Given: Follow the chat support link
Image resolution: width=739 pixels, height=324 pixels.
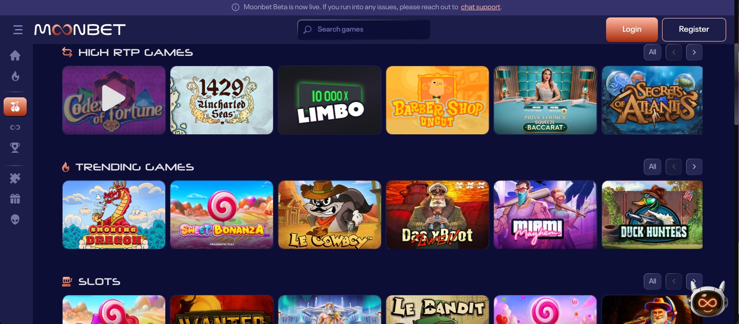Looking at the screenshot, I should point(480,7).
